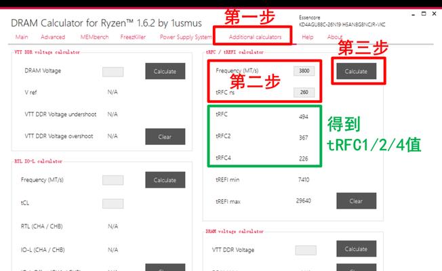The image size is (442, 271).
Task: Click the V ref N/A value
Action: [x=113, y=92]
